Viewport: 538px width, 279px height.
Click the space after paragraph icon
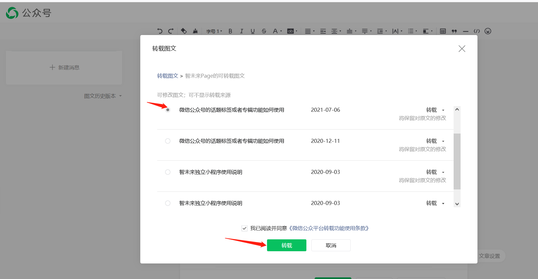365,31
